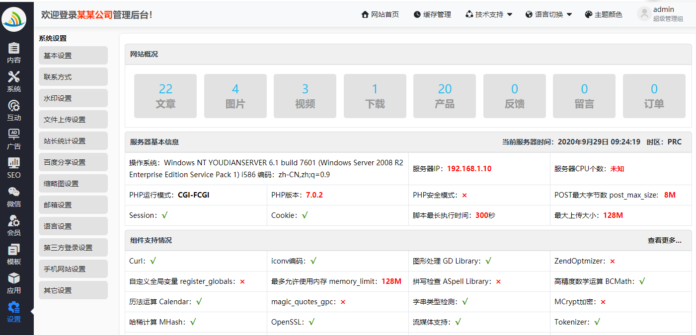
Task: Select 水印设置 from the settings menu
Action: coord(73,98)
